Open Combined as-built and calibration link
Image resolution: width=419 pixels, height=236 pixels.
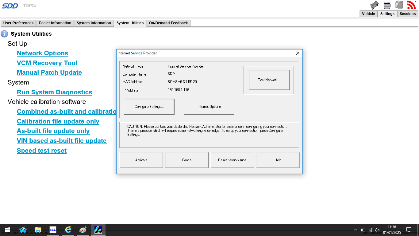pyautogui.click(x=67, y=112)
